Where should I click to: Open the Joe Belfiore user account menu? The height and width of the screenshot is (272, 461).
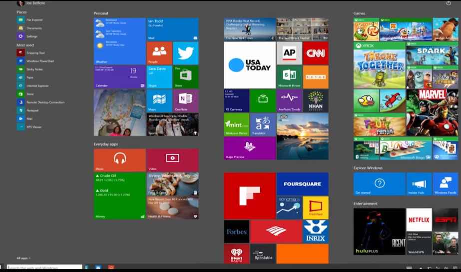31,3
